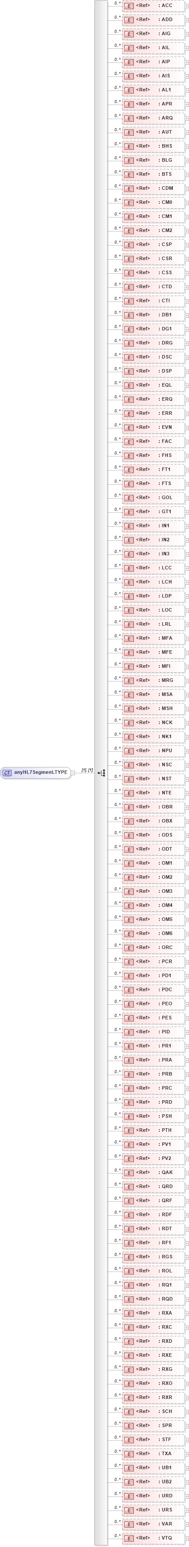This screenshot has height=1547, width=189.
Task: Click the E icon of AIG element
Action: coord(129,34)
